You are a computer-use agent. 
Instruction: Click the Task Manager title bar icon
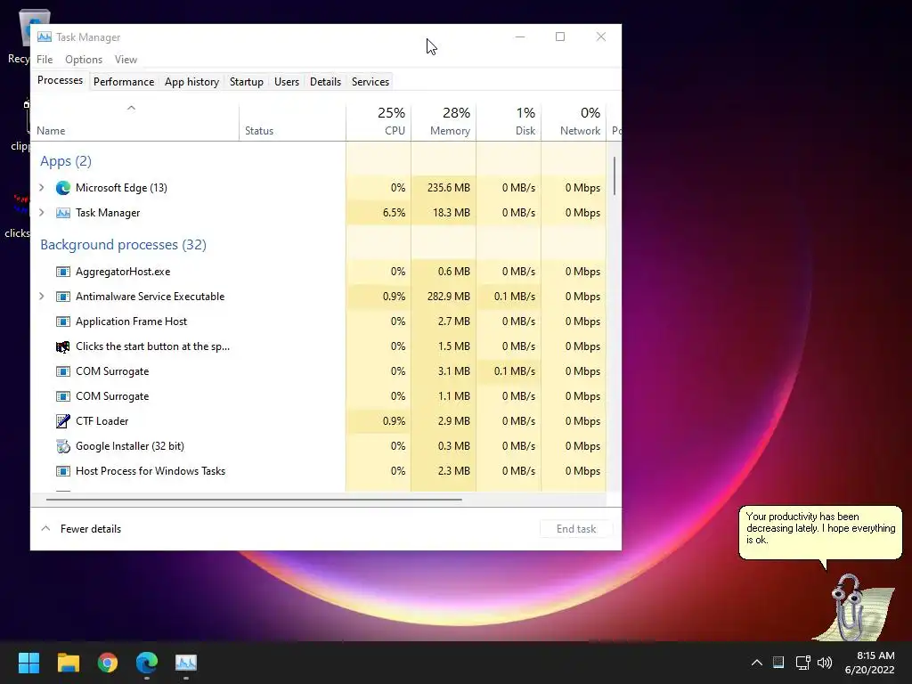point(45,37)
